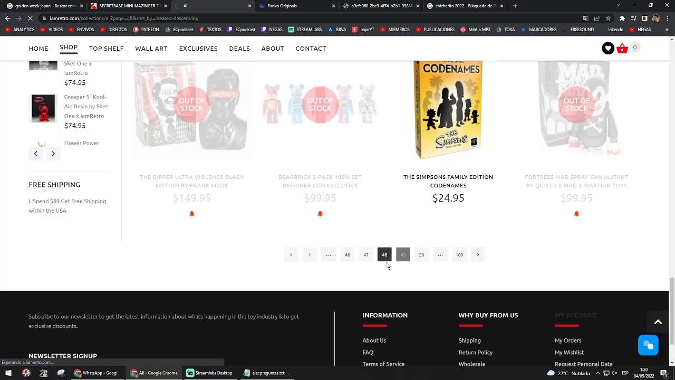Go to pagination page 49

click(403, 255)
